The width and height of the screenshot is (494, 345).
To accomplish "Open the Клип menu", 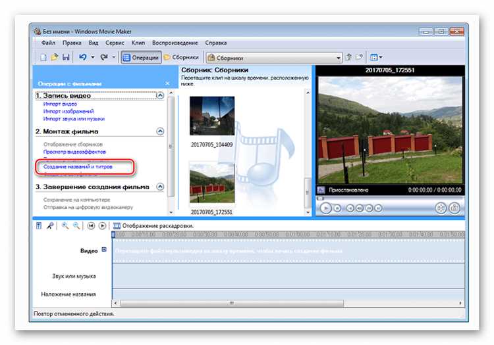I will pyautogui.click(x=138, y=43).
